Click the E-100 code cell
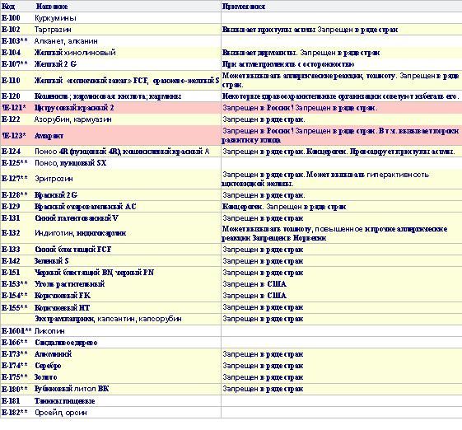 11,18
